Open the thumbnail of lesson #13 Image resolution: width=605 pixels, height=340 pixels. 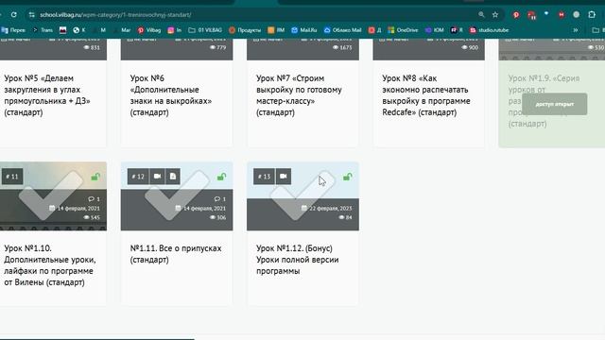[302, 196]
